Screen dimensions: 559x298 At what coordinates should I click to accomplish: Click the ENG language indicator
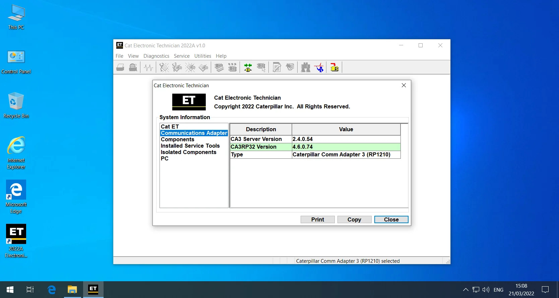coord(498,290)
